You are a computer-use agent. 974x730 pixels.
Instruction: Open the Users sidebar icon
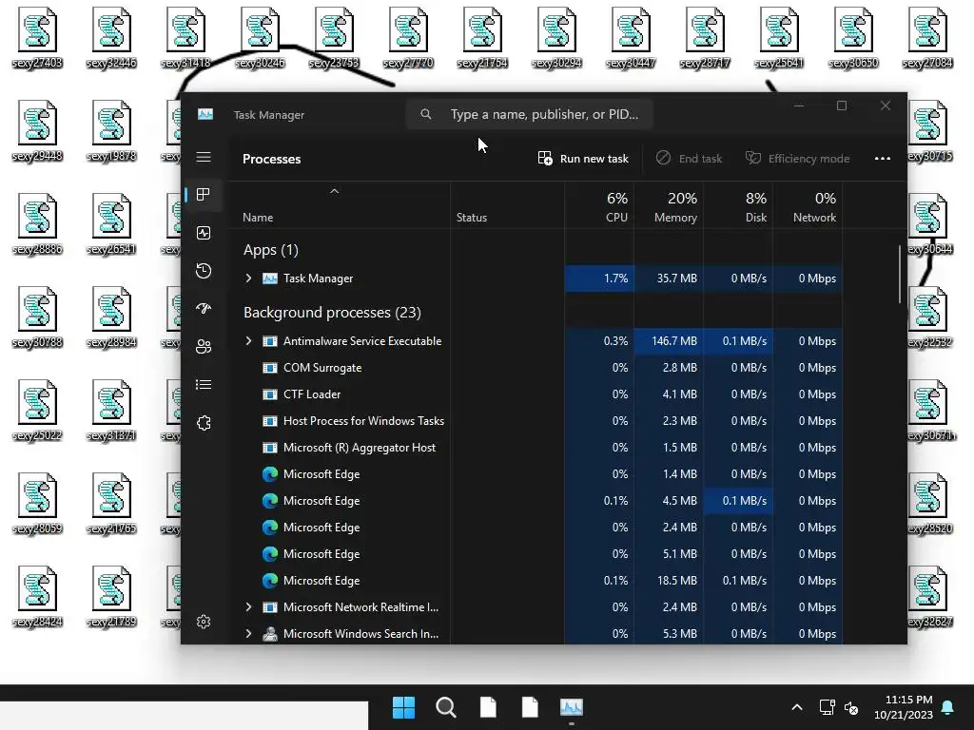pyautogui.click(x=204, y=346)
